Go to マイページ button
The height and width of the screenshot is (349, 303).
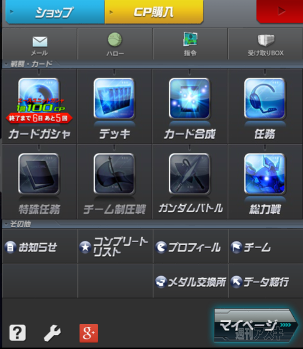(x=256, y=325)
